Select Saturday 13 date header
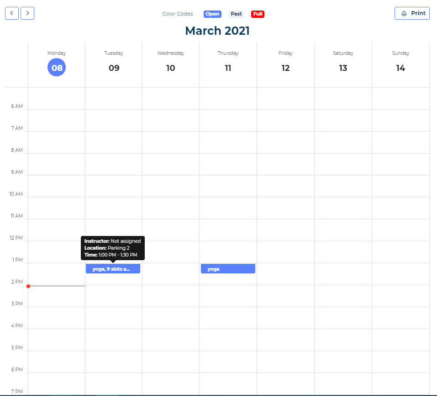The image size is (437, 396). click(x=343, y=68)
